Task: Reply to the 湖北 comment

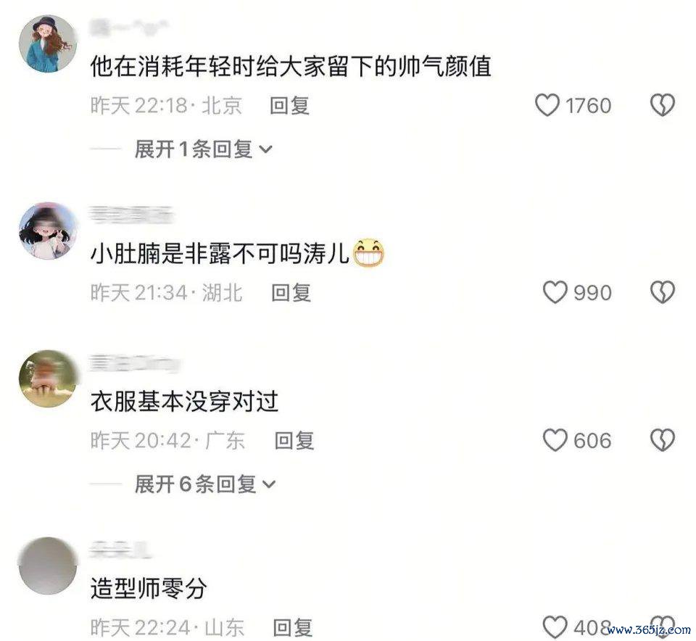Action: 291,292
